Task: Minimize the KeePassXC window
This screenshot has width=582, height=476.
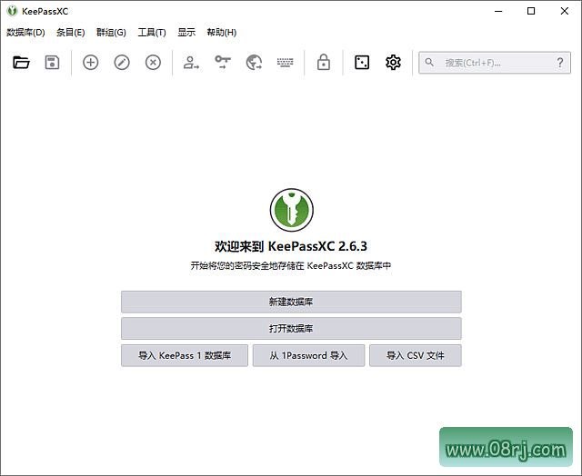Action: pyautogui.click(x=498, y=11)
